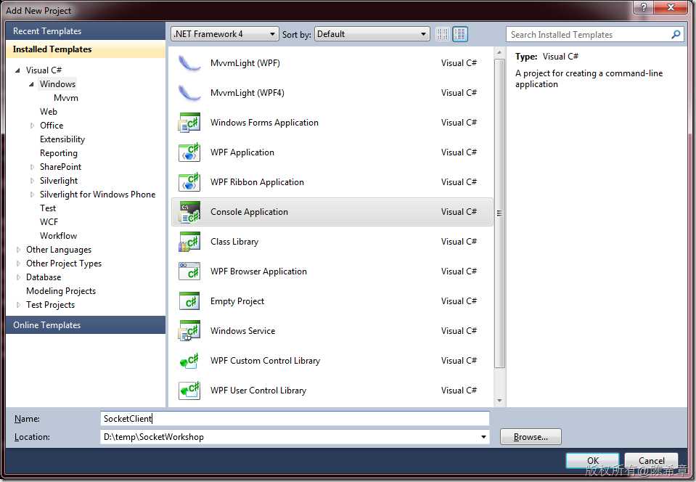Expand the Other Project Types node
This screenshot has height=482, width=696.
[18, 264]
